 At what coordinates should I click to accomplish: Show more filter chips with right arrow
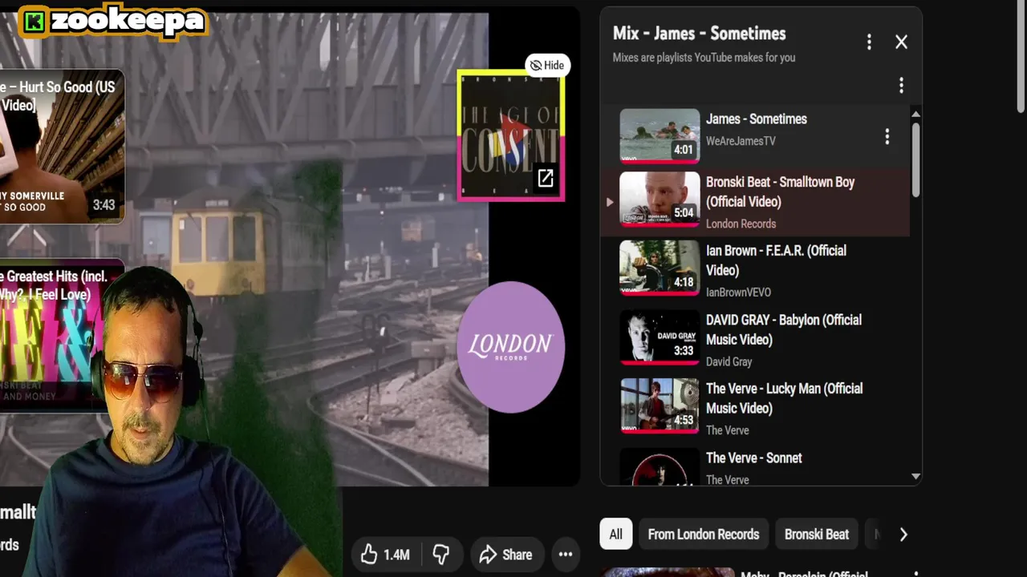click(x=903, y=535)
